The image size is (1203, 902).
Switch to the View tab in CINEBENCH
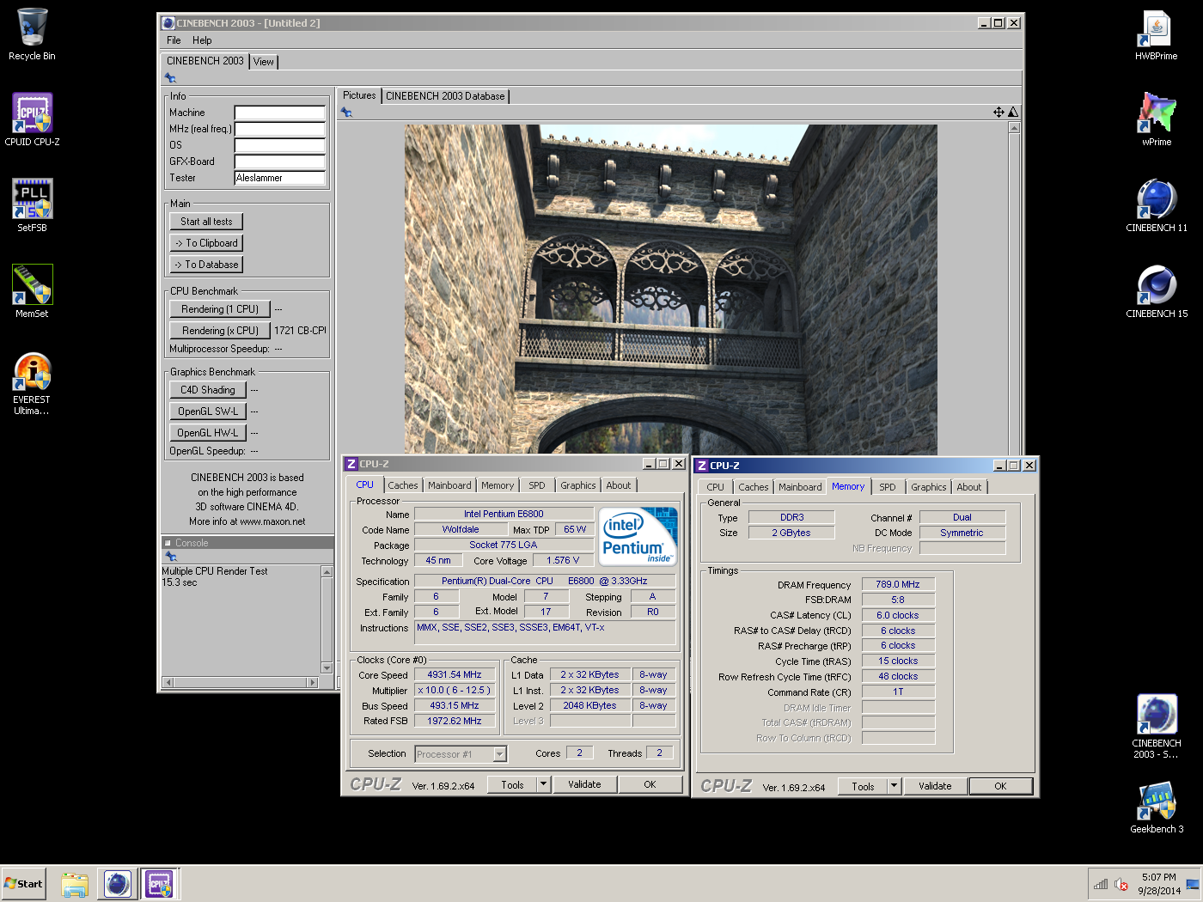[264, 62]
